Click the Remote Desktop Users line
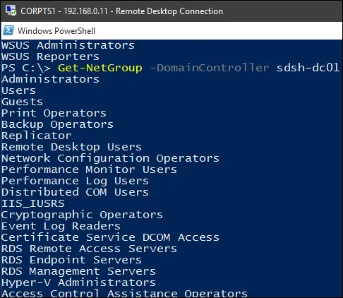 [71, 147]
